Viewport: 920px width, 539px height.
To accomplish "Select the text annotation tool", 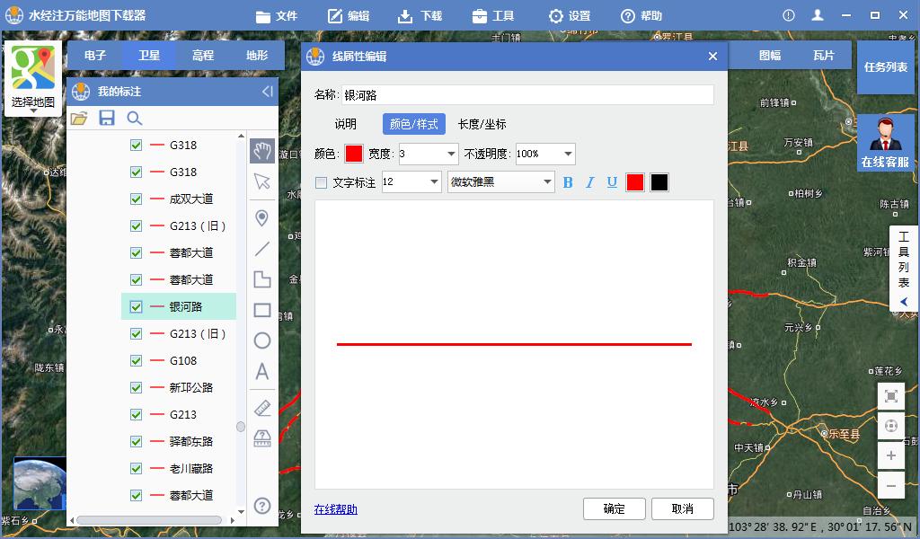I will pos(261,372).
